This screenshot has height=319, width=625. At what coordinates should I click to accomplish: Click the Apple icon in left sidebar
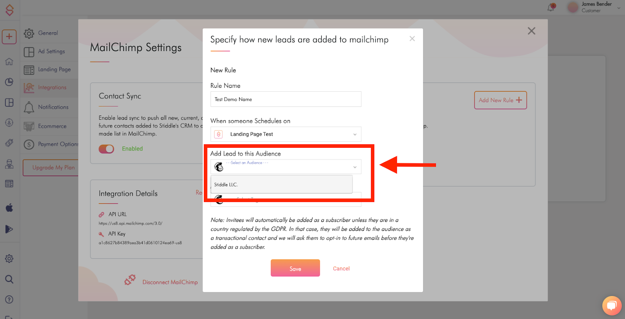(x=9, y=207)
